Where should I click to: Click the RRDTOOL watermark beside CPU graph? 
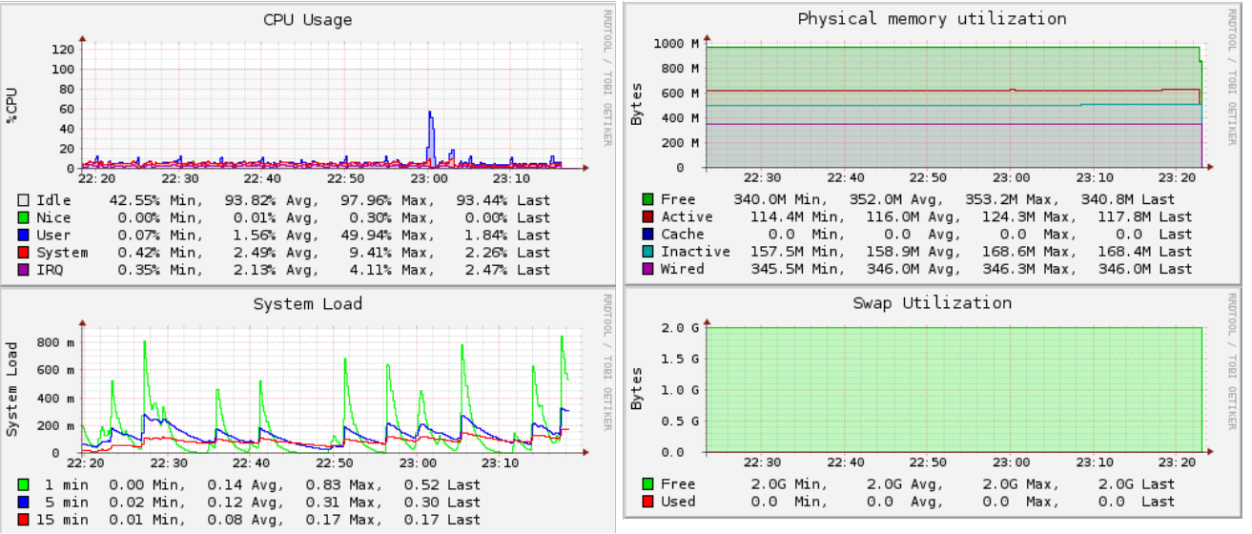click(607, 78)
